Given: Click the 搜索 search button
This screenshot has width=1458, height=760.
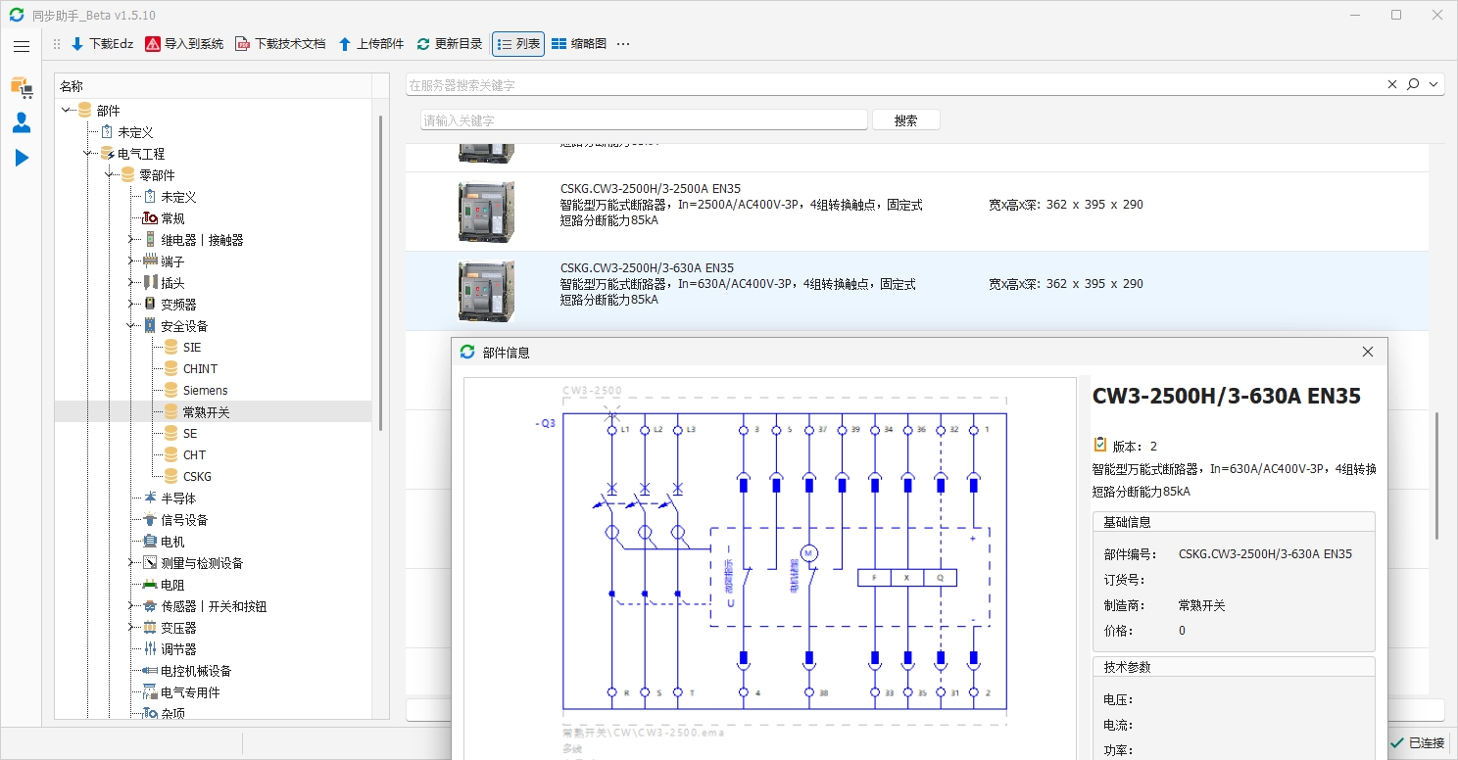Looking at the screenshot, I should coord(905,120).
